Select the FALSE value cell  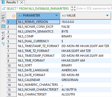[85, 27]
